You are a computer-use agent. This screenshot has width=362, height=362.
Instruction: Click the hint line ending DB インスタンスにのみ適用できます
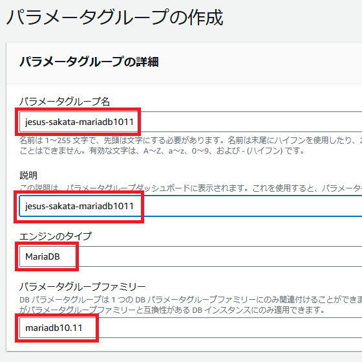point(172,310)
